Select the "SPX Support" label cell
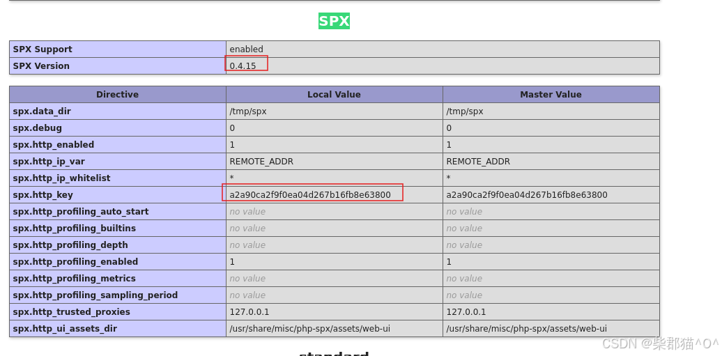This screenshot has height=356, width=722. [118, 49]
